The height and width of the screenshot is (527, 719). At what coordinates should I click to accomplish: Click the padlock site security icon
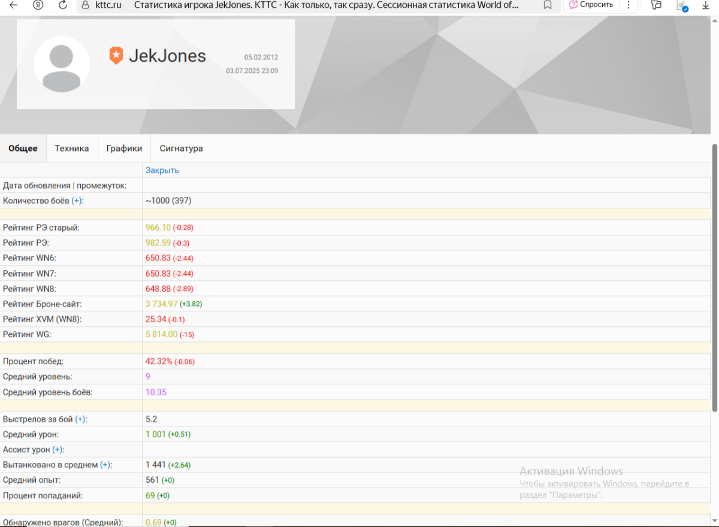(86, 5)
